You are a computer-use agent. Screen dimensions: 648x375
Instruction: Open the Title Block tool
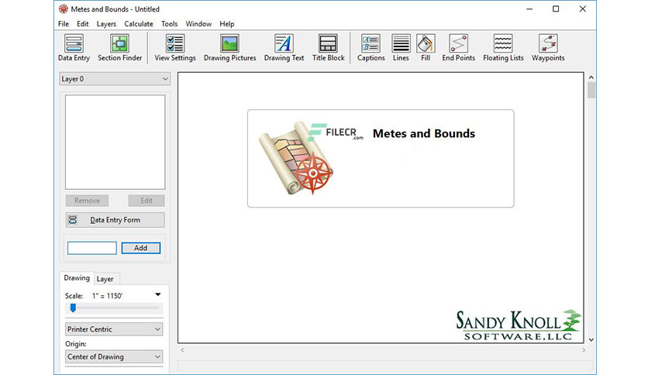(328, 48)
